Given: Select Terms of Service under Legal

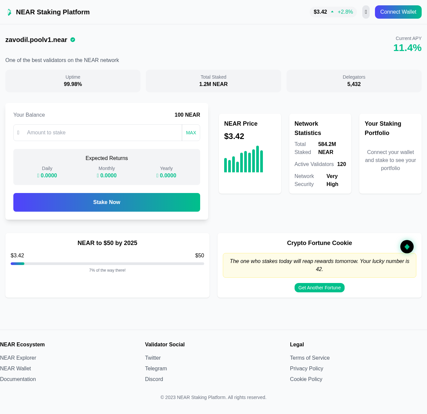Looking at the screenshot, I should pos(310,358).
